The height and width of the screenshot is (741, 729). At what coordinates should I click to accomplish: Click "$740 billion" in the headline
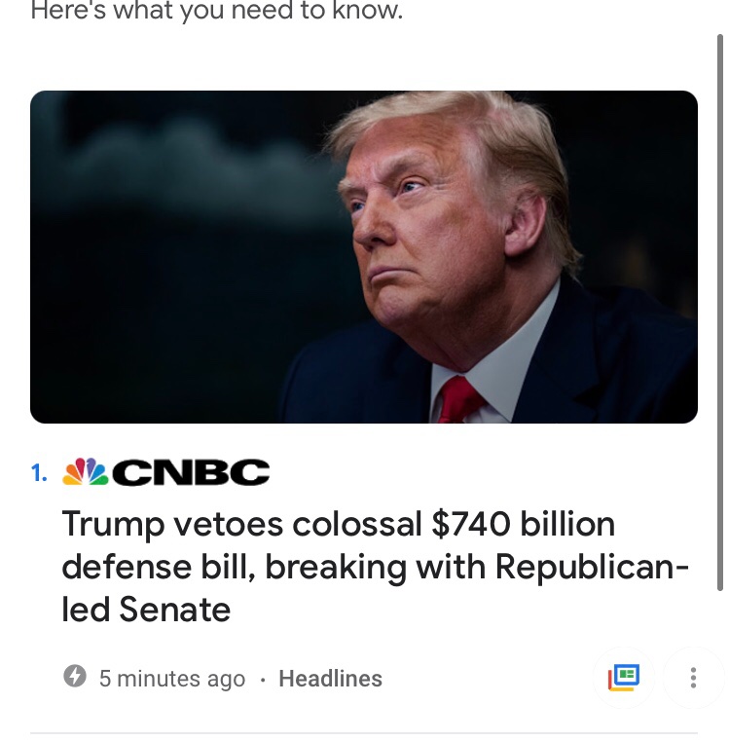[x=523, y=525]
